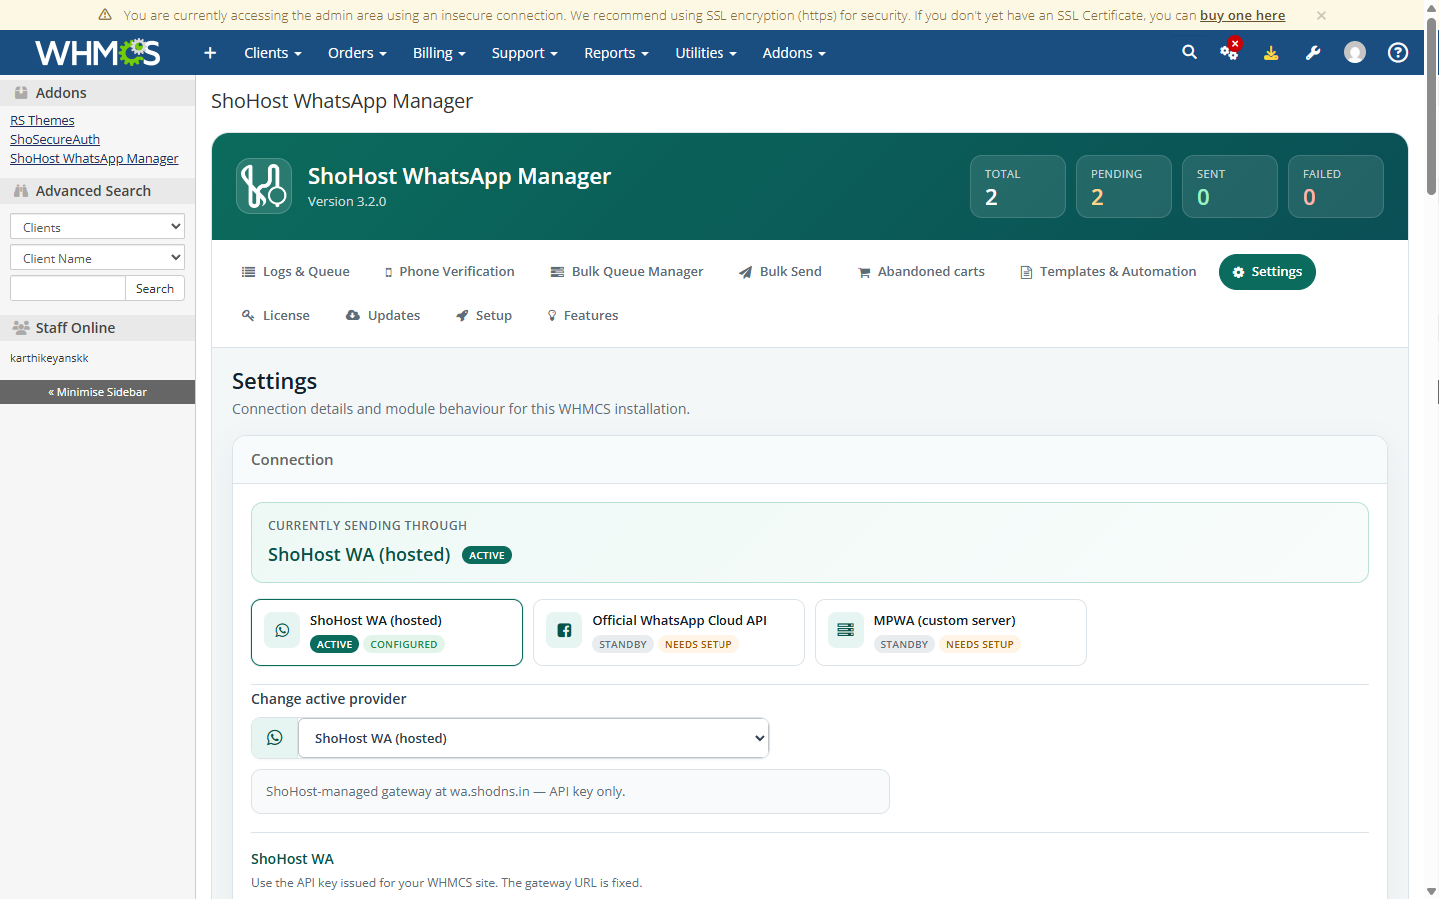The width and height of the screenshot is (1439, 899).
Task: Click the advanced search text field
Action: (68, 288)
